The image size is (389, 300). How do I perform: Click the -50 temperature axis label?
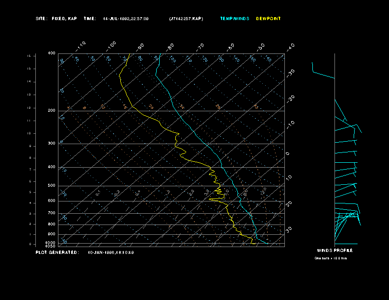point(260,47)
